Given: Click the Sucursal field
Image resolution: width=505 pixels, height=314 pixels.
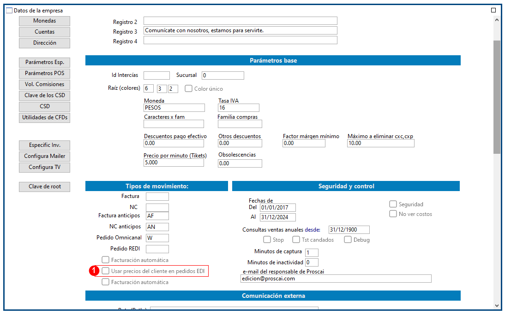Looking at the screenshot, I should (223, 76).
